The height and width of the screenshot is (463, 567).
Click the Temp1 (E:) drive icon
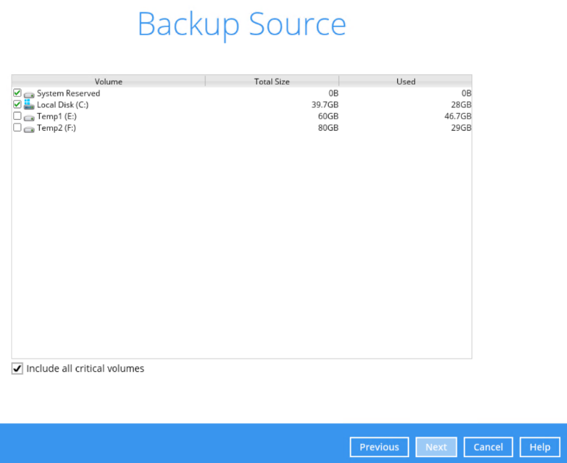pyautogui.click(x=29, y=117)
